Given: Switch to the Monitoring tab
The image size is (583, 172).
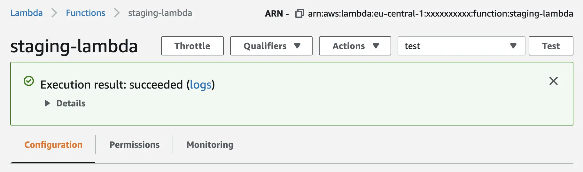Looking at the screenshot, I should coord(210,145).
